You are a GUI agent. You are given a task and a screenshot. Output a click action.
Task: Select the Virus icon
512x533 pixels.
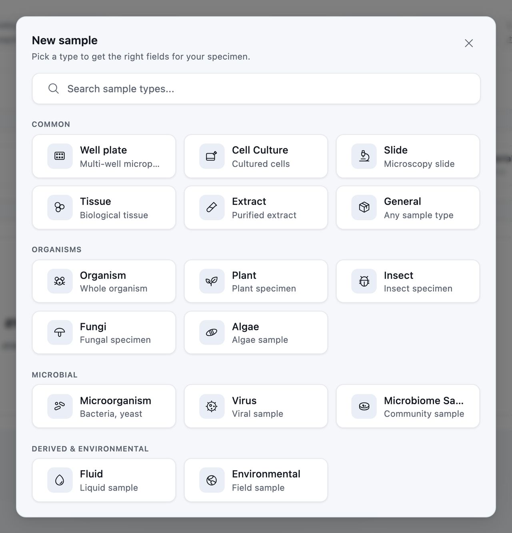coord(212,407)
